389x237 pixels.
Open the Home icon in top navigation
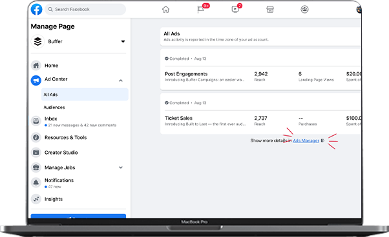[165, 10]
